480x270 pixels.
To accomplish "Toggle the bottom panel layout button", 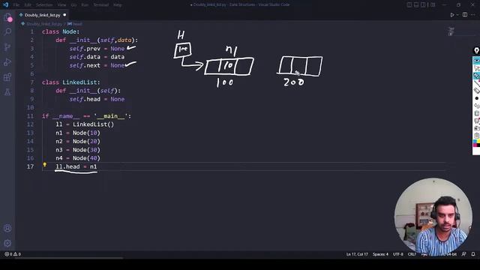I will pyautogui.click(x=416, y=4).
